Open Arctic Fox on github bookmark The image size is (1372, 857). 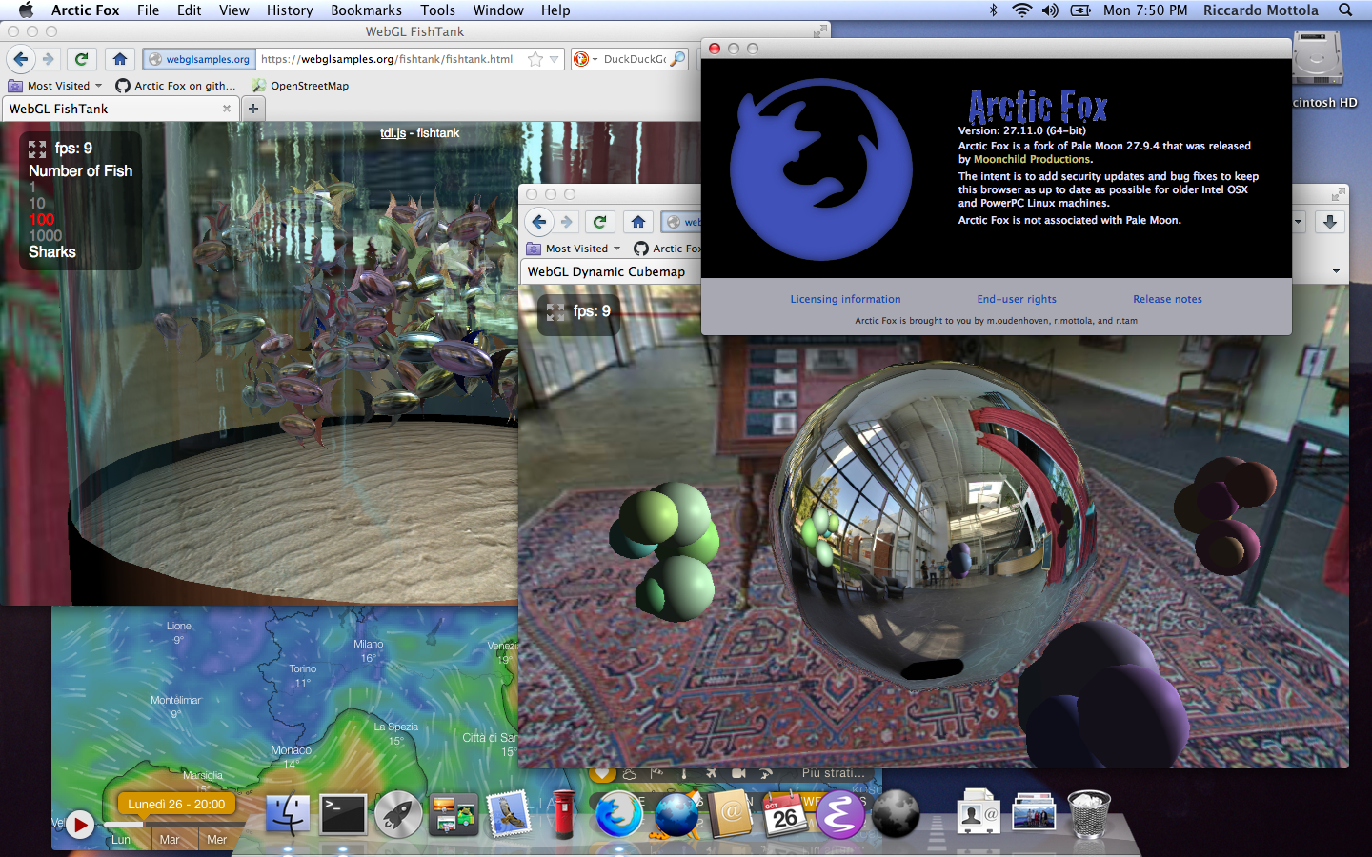tap(175, 86)
